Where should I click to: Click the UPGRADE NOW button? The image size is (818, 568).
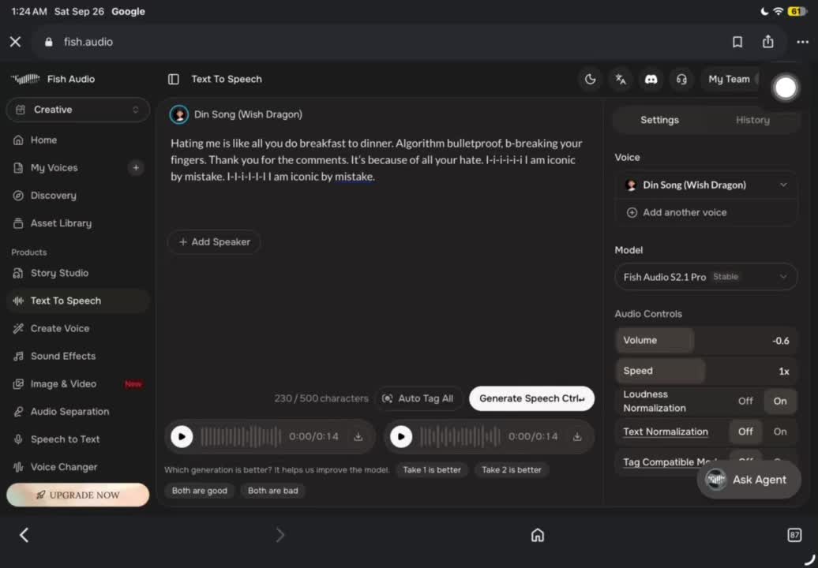click(x=77, y=495)
